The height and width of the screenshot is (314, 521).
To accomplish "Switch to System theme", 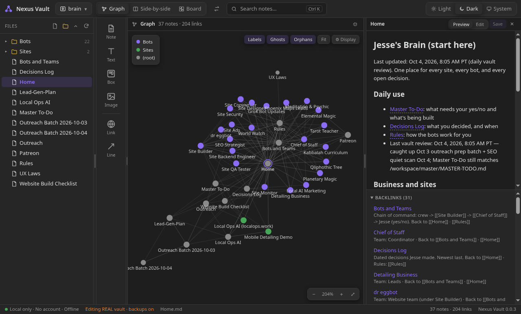I will coord(499,9).
